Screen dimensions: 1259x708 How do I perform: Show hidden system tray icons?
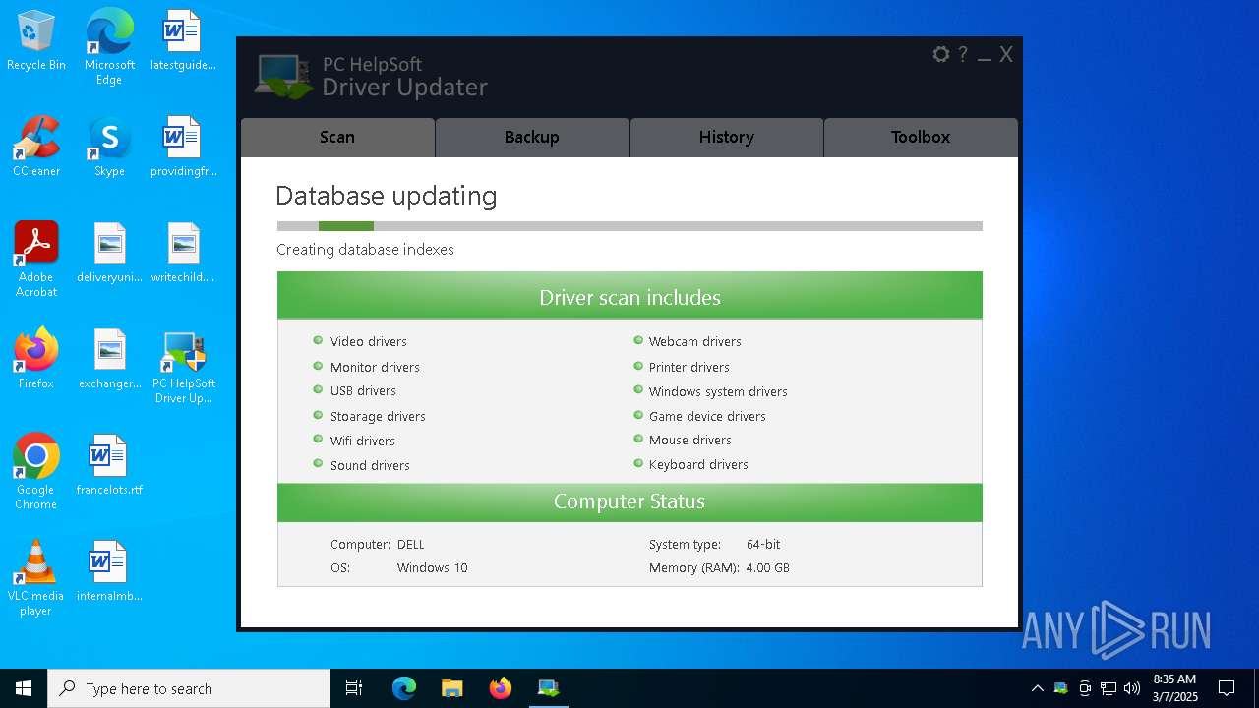coord(1037,688)
